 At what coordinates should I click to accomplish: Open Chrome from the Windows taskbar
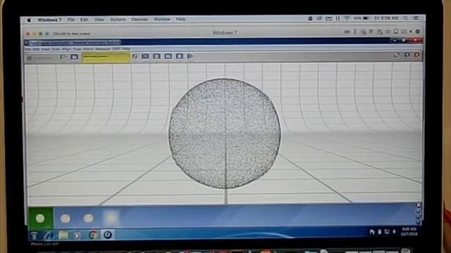tap(93, 235)
